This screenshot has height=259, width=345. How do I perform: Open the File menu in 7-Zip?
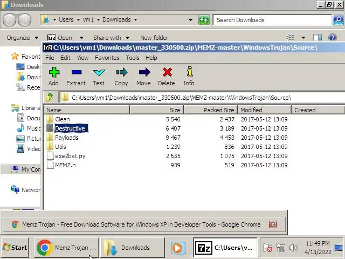[x=50, y=58]
